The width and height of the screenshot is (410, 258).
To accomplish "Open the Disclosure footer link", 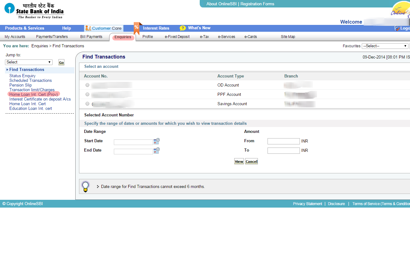I will point(336,204).
